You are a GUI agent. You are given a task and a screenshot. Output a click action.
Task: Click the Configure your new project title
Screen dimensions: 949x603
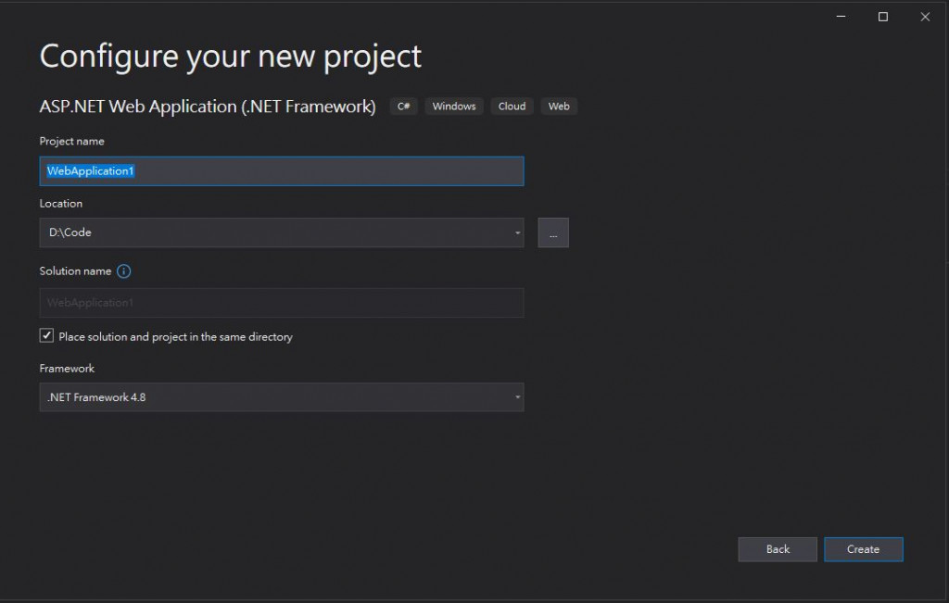coord(231,57)
